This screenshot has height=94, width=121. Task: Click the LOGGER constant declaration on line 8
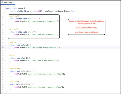point(39,11)
